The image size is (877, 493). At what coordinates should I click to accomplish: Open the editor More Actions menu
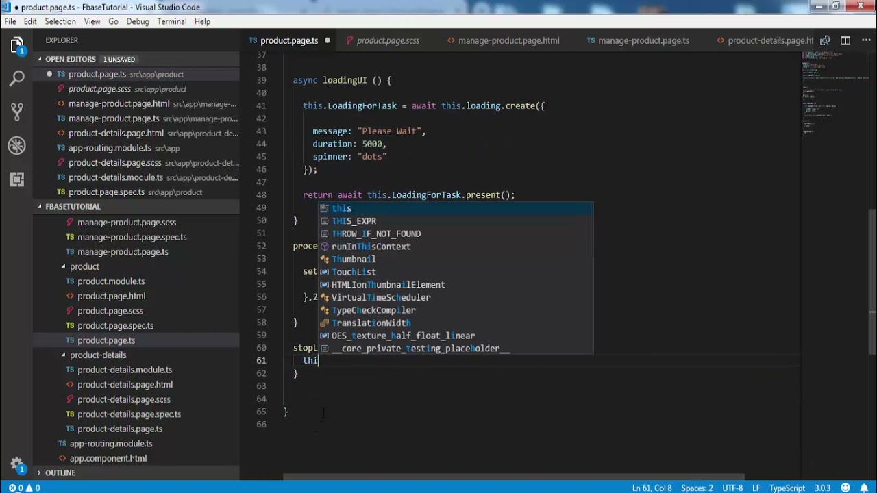865,40
